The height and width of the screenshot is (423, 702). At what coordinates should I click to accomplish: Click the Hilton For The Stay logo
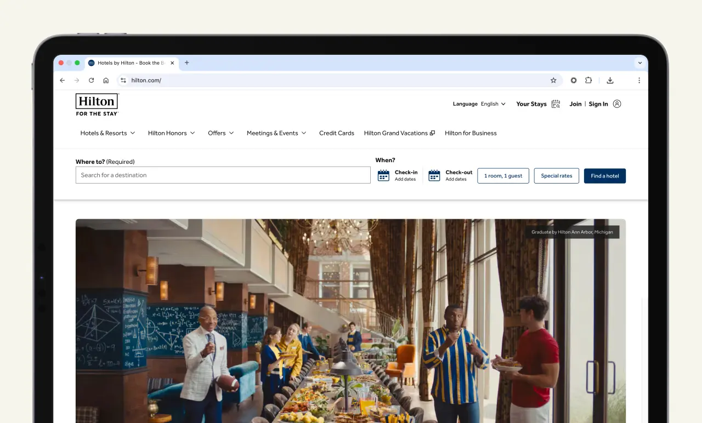pos(97,105)
